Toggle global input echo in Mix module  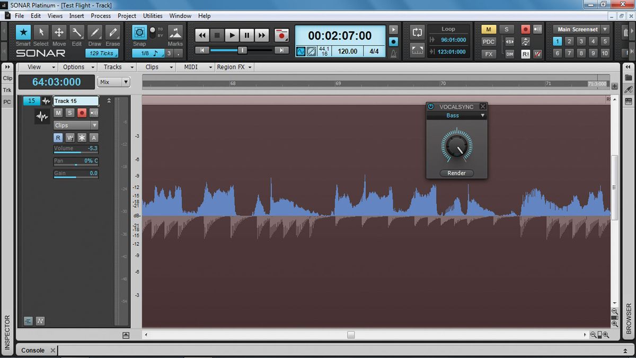click(x=537, y=29)
